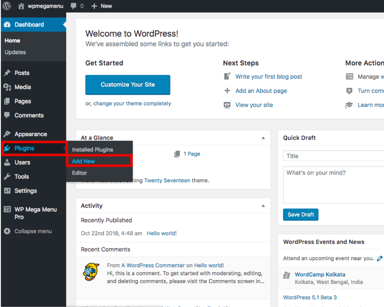Open the plugin Editor from flyout
Image resolution: width=384 pixels, height=307 pixels.
(x=79, y=173)
